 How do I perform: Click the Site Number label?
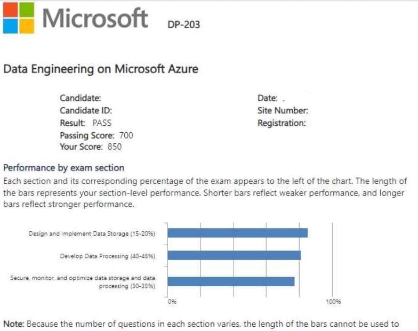pos(283,110)
